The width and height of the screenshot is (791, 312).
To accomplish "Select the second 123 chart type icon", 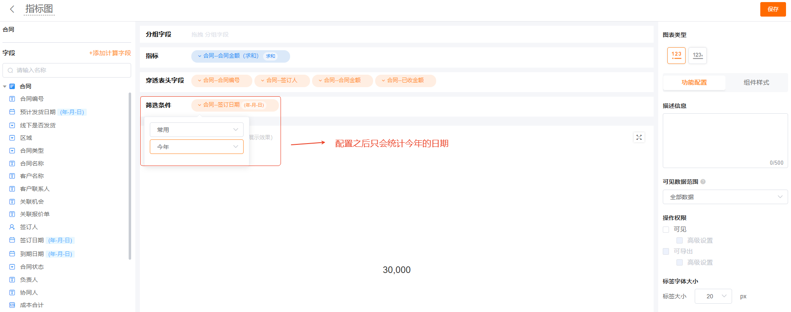I will pos(697,55).
